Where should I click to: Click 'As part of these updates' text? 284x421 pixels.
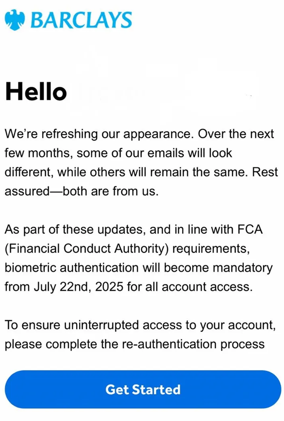tap(75, 229)
